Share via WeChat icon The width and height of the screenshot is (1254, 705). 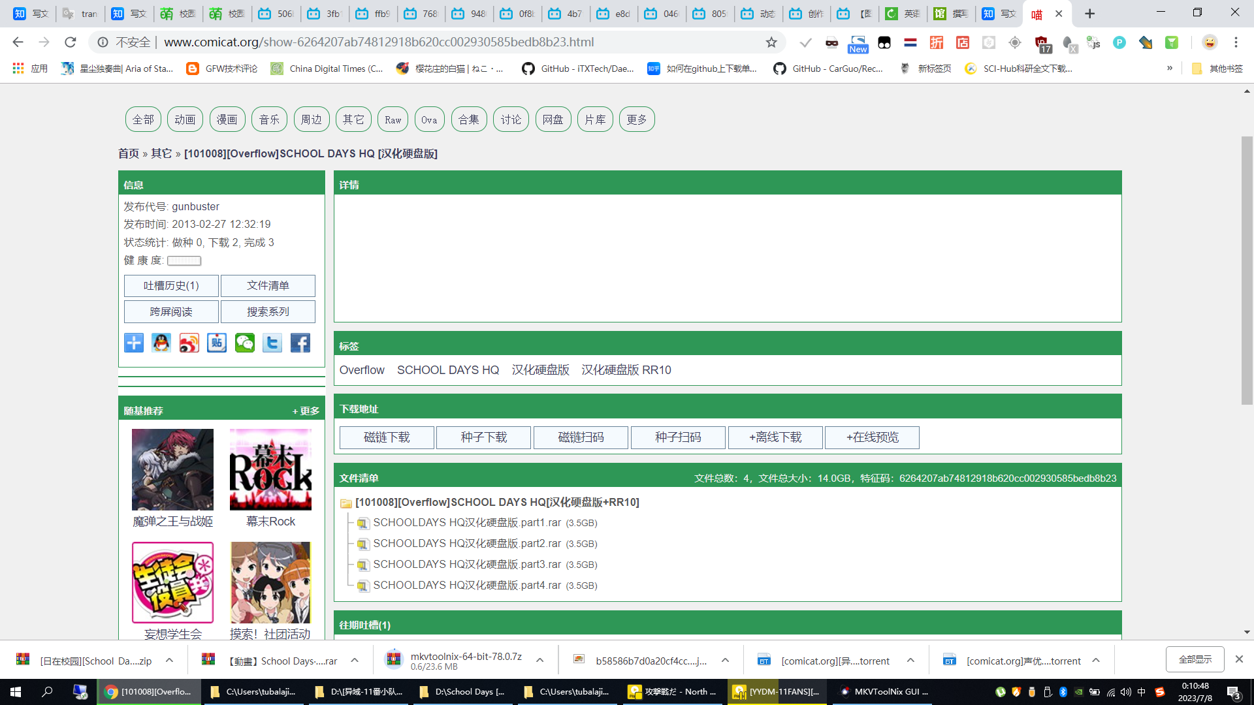click(244, 343)
